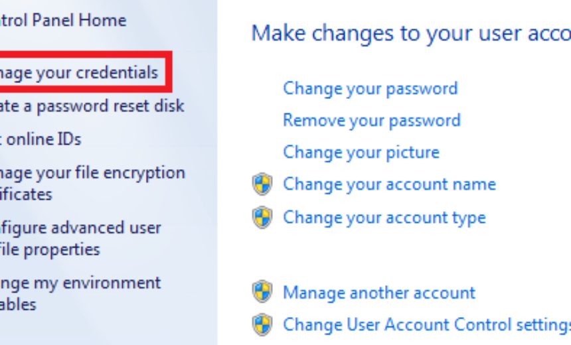Screen dimensions: 571x345
Task: Click the shield icon beside Manage another account
Action: [262, 291]
